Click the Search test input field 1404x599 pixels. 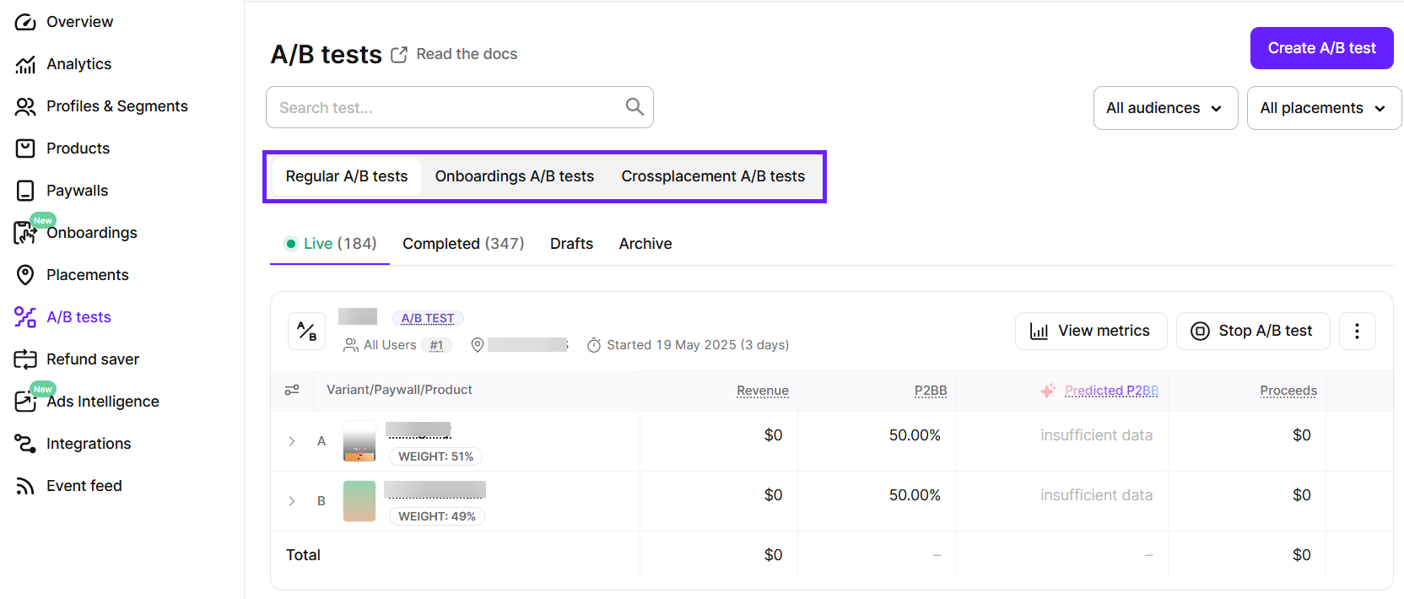[447, 108]
